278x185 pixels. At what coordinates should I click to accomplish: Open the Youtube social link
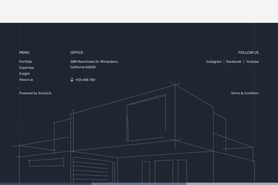252,62
